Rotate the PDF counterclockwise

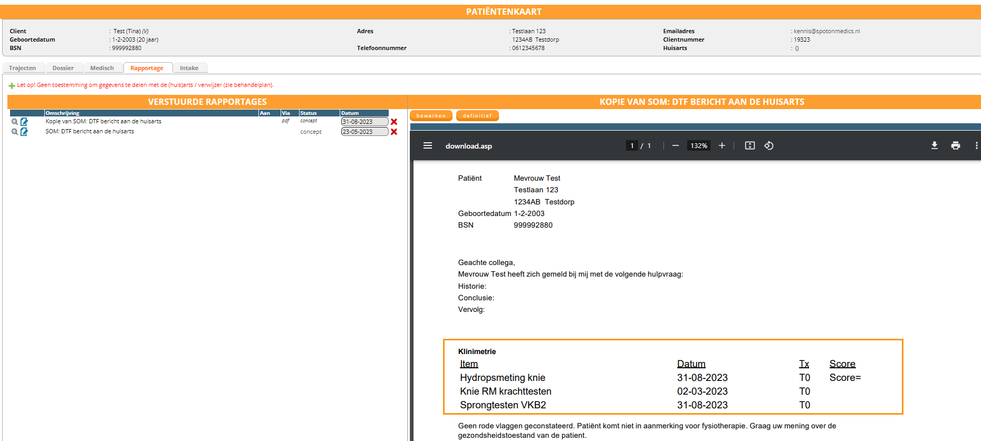point(769,146)
